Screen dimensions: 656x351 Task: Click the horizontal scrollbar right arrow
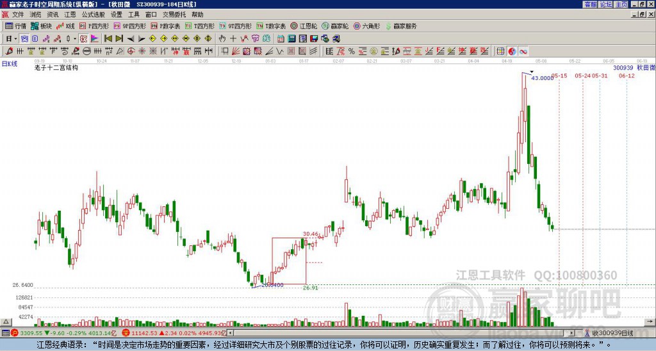[x=572, y=333]
